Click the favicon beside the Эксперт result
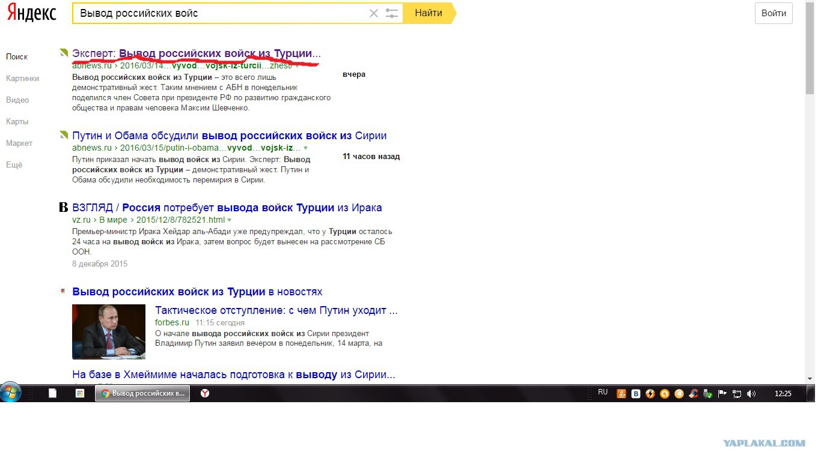821x461 pixels. click(x=64, y=53)
